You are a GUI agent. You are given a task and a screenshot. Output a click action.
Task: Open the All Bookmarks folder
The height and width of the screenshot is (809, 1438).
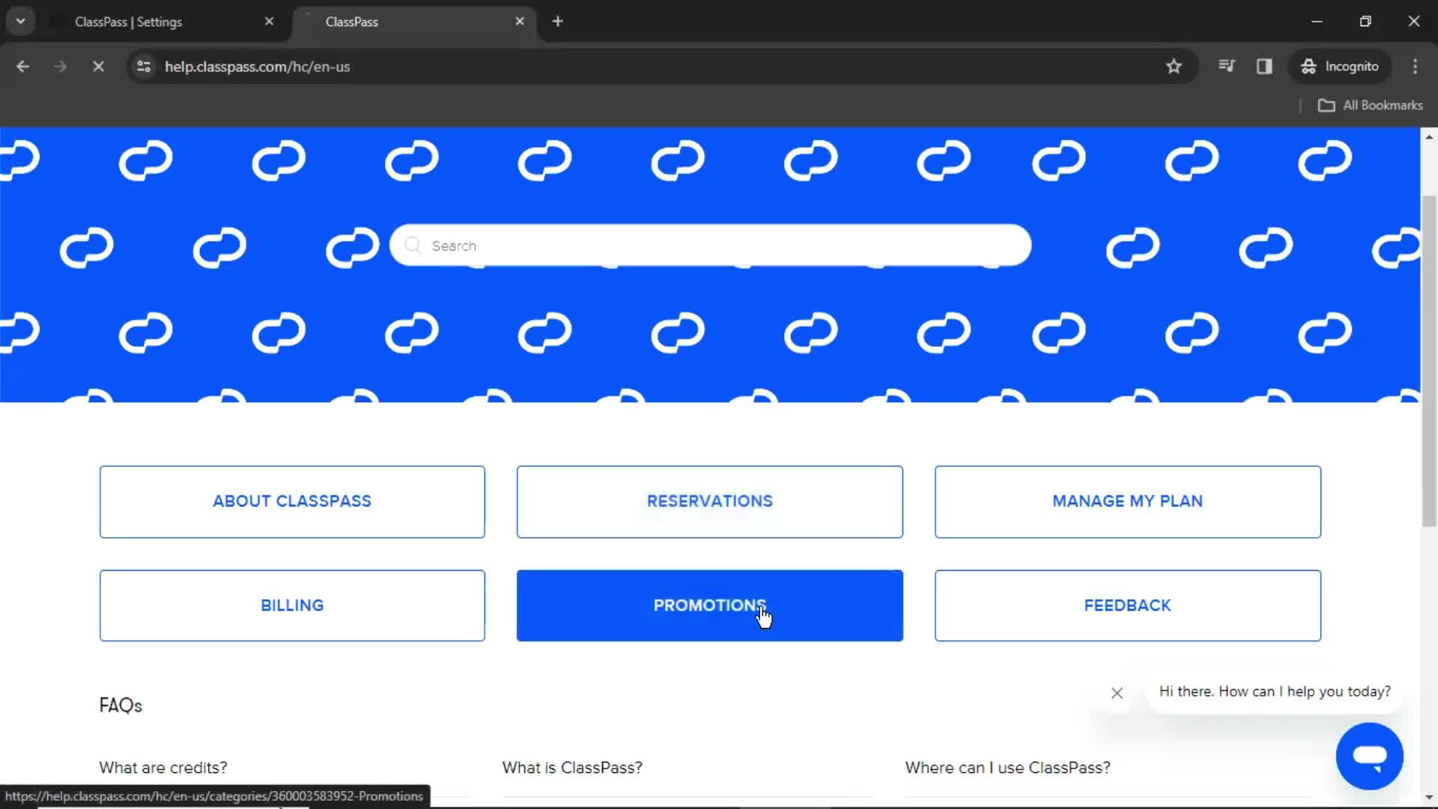[x=1370, y=106]
